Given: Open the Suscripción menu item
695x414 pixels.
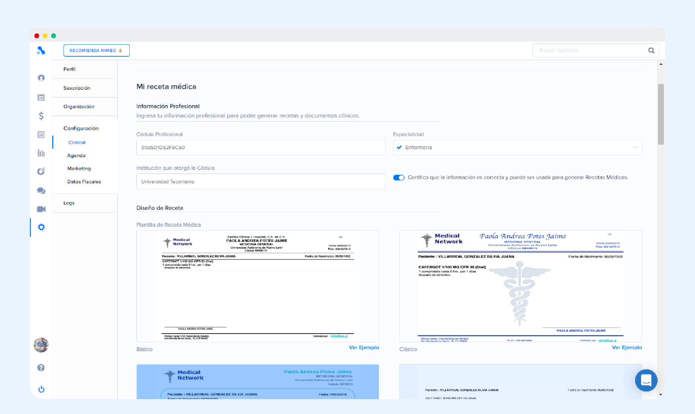Looking at the screenshot, I should pos(77,88).
